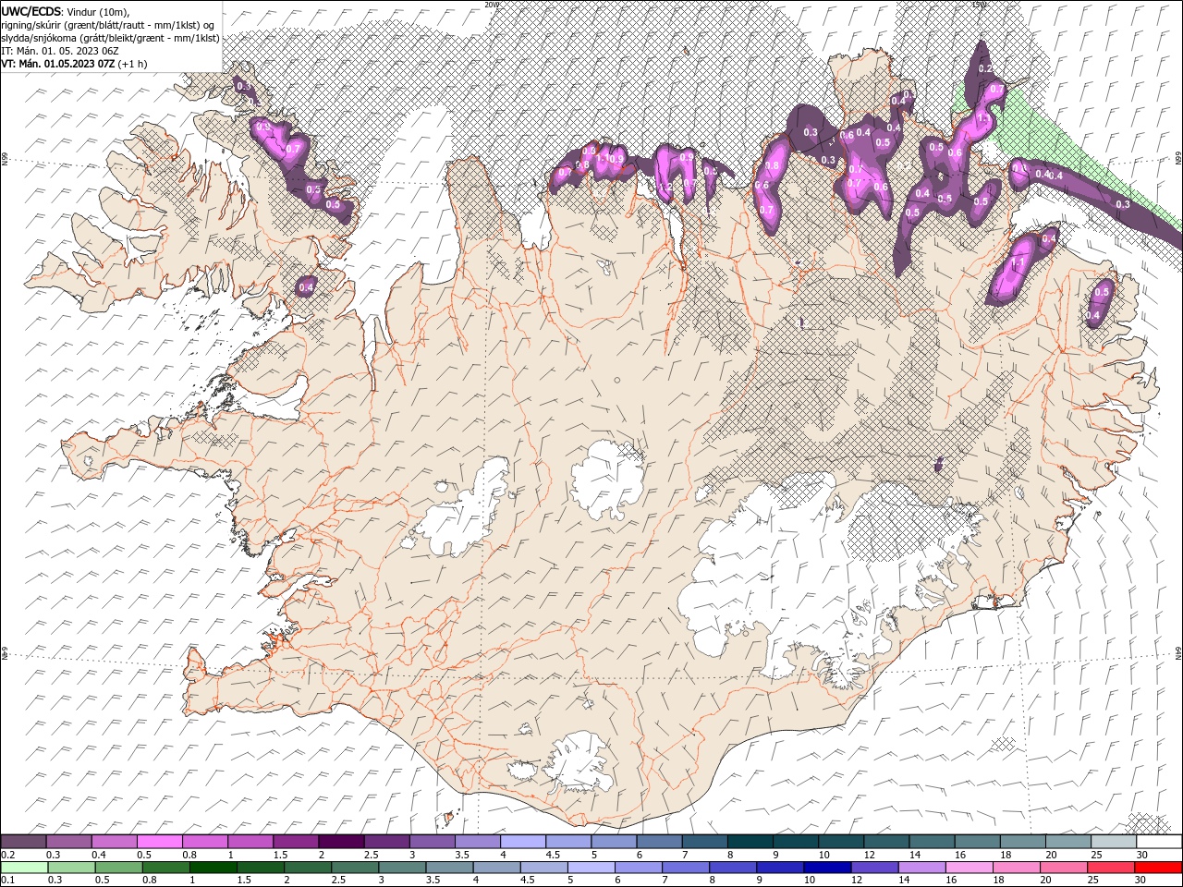Click the swatch above 16 in upper legend row
The height and width of the screenshot is (887, 1183).
pyautogui.click(x=978, y=842)
